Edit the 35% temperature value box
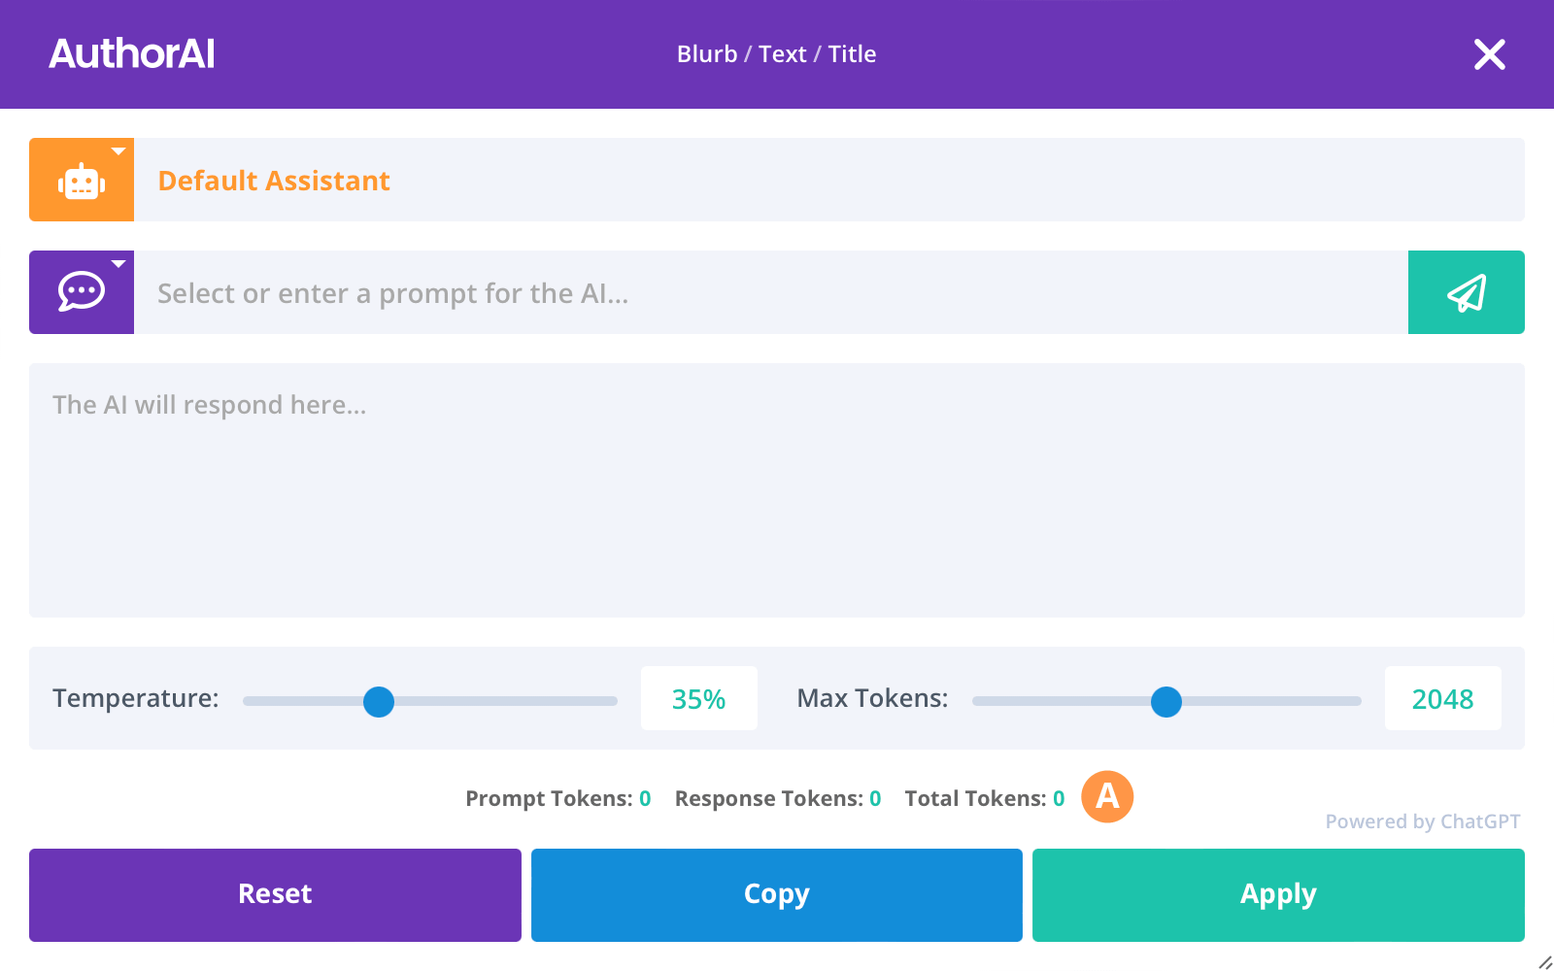The height and width of the screenshot is (971, 1554). (699, 698)
